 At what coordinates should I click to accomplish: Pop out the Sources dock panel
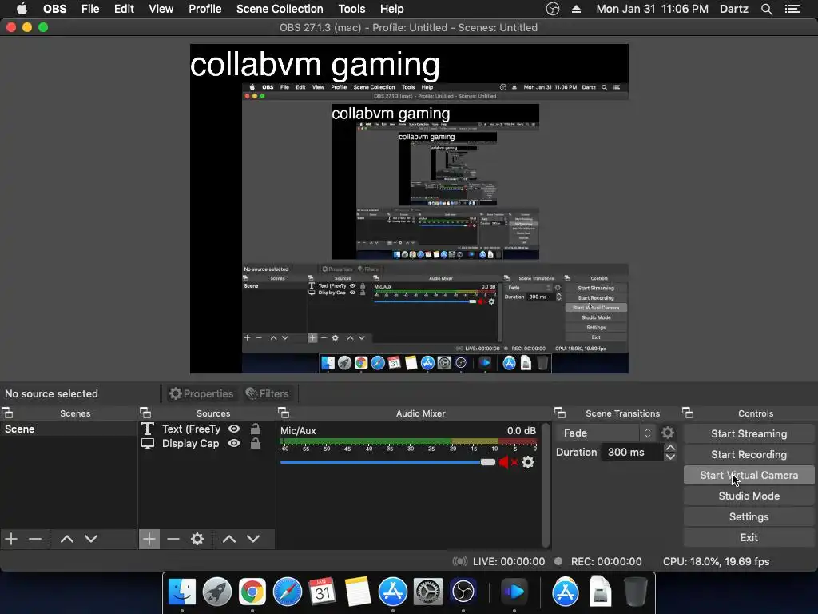pyautogui.click(x=145, y=413)
